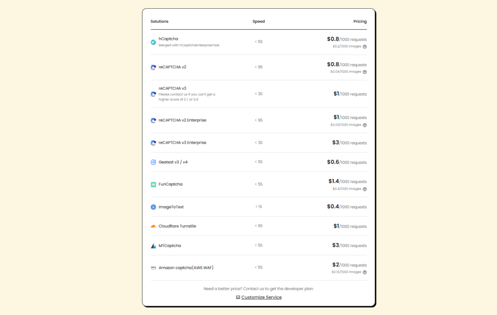Click the ImageToText icon
The height and width of the screenshot is (315, 497).
153,207
